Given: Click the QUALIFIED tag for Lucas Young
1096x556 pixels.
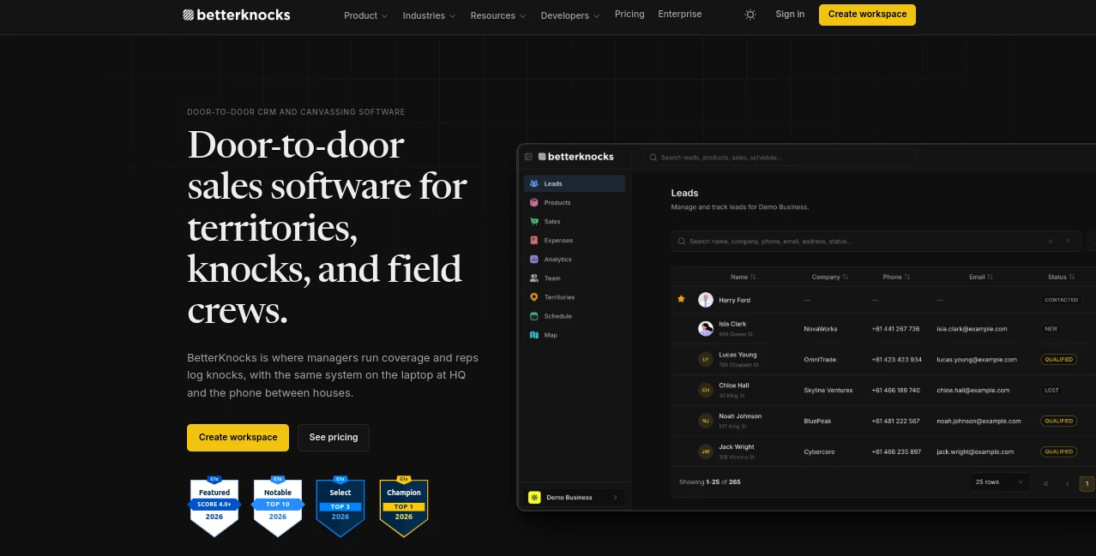Looking at the screenshot, I should point(1059,360).
